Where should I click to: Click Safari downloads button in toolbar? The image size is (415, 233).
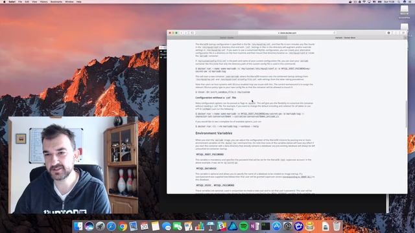[388, 33]
